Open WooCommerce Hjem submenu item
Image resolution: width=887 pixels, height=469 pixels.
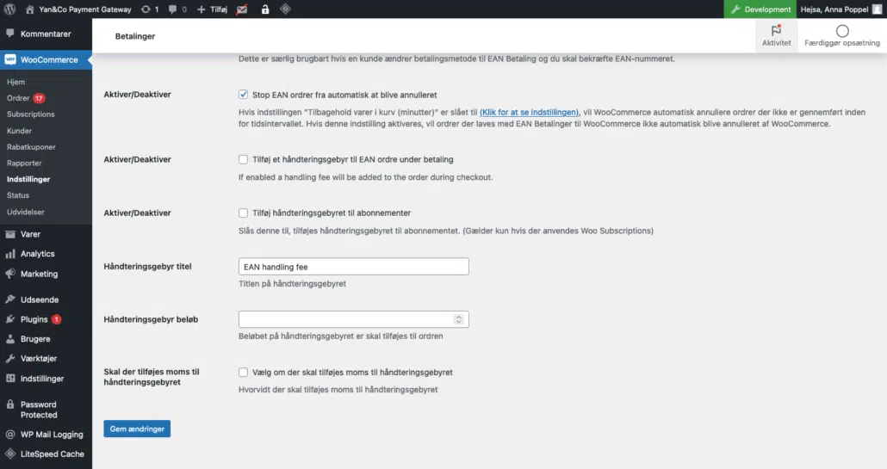(x=16, y=82)
